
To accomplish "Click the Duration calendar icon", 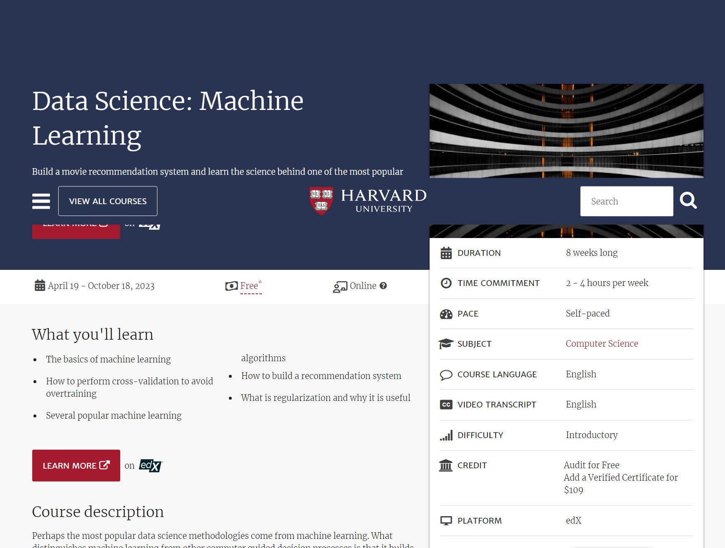I will click(446, 253).
